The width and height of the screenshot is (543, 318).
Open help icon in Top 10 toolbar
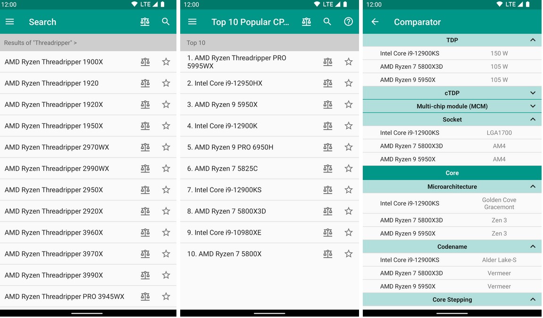pyautogui.click(x=348, y=22)
